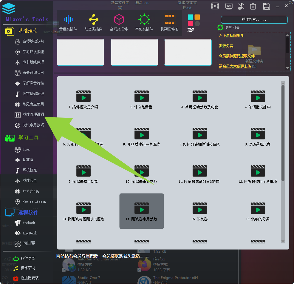Click the 基础理论 section header

(x=21, y=31)
